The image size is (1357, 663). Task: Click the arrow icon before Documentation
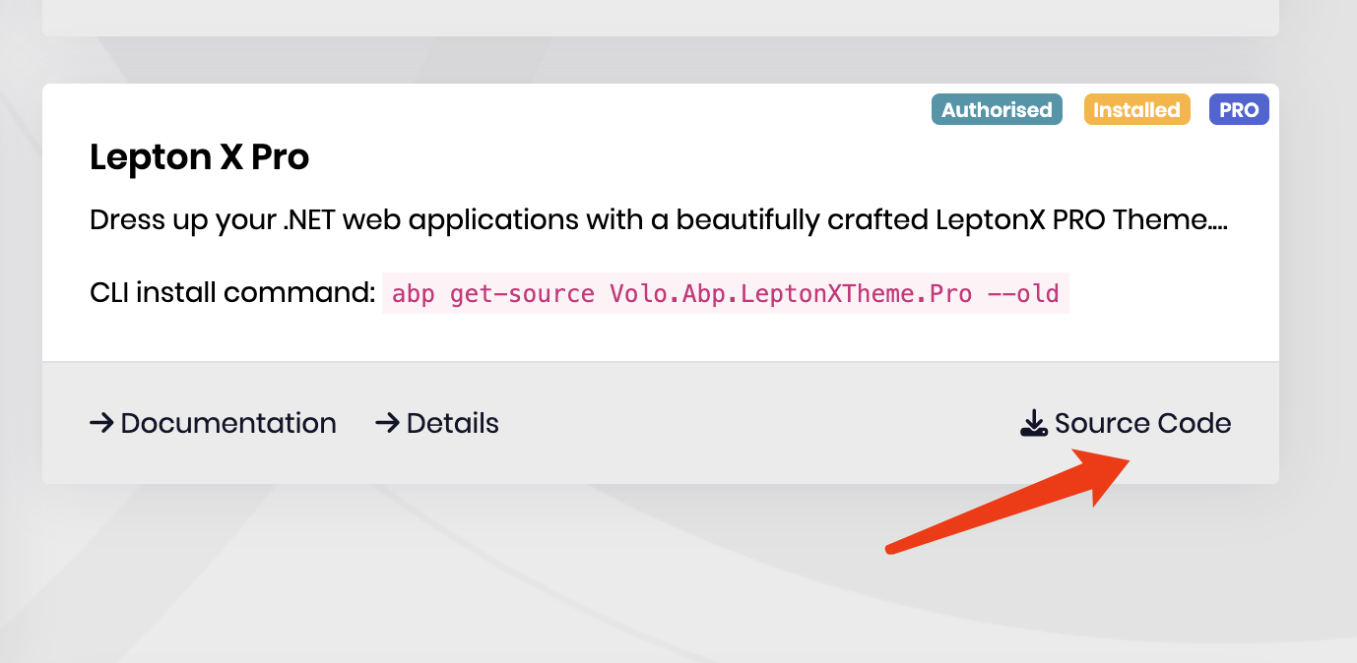point(101,424)
